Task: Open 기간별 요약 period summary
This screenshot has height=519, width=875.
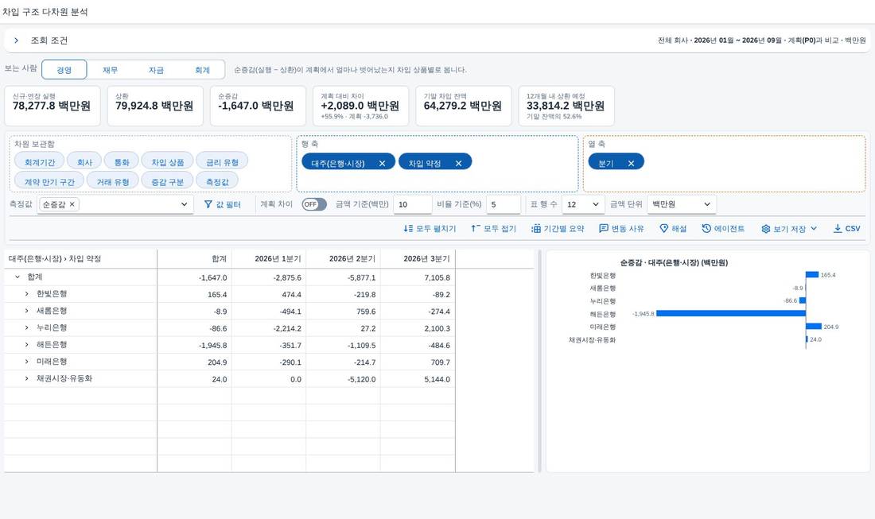Action: pyautogui.click(x=557, y=229)
